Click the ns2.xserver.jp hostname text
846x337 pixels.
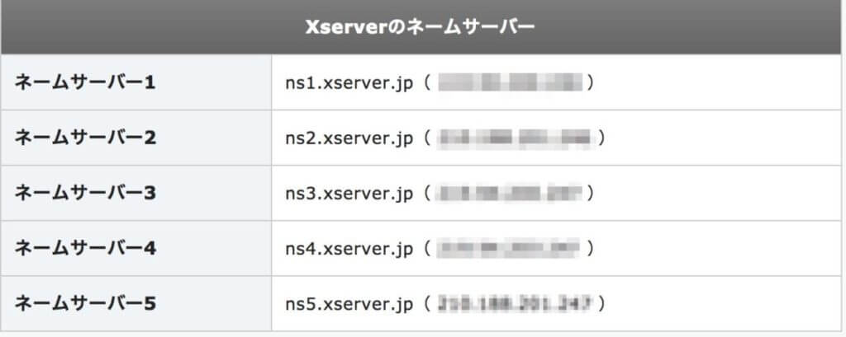349,139
